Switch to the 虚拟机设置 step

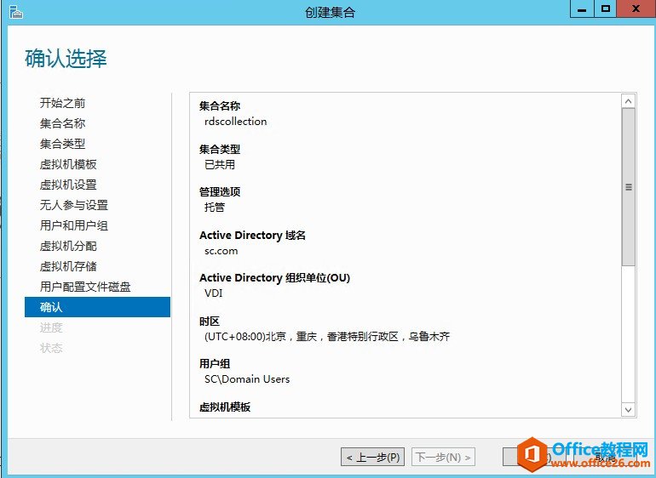pyautogui.click(x=68, y=185)
